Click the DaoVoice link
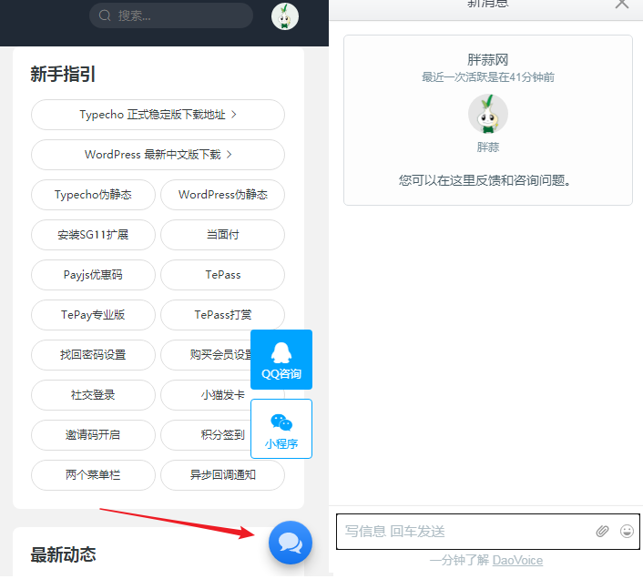 coord(517,560)
